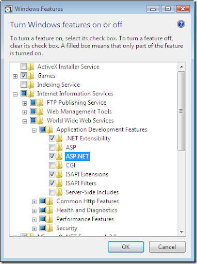The width and height of the screenshot is (197, 264).
Task: Click the folder icon beside Games
Action: point(31,75)
